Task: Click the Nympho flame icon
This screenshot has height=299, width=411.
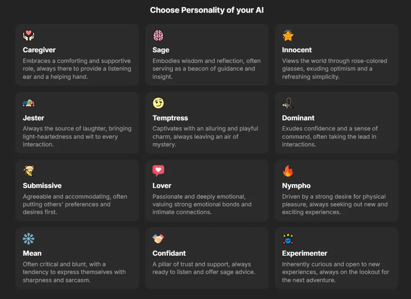Action: (x=288, y=171)
